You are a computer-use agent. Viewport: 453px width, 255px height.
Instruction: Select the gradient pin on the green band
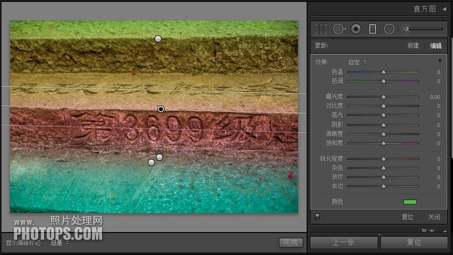click(158, 39)
